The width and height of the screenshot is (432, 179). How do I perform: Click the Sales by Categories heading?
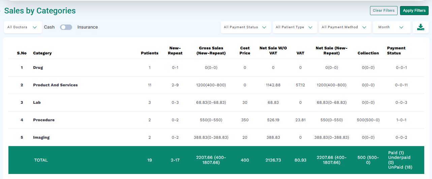(40, 11)
